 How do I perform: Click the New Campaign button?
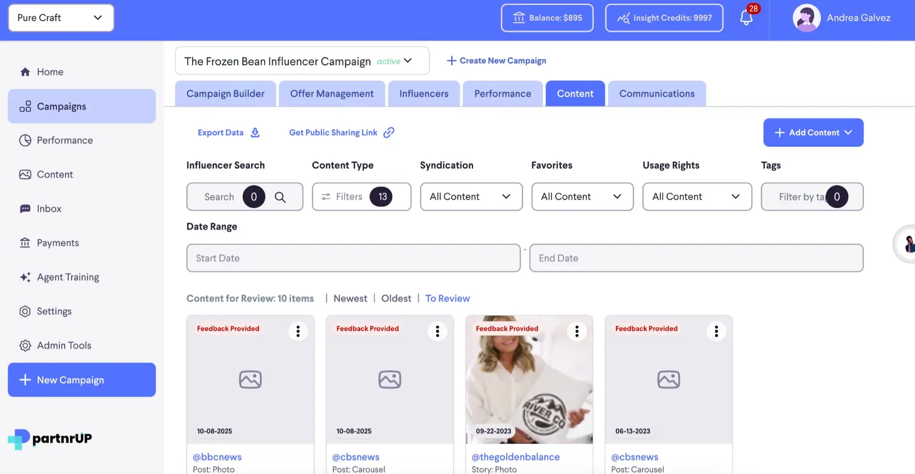point(81,380)
